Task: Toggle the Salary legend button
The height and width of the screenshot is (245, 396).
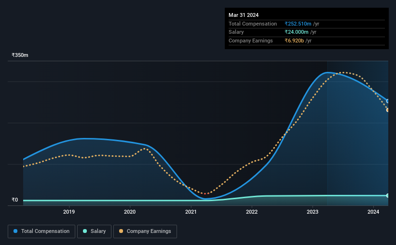Action: pyautogui.click(x=94, y=231)
